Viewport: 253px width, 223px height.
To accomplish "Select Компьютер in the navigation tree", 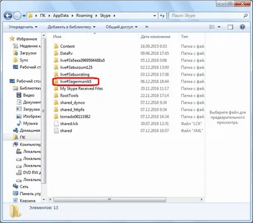I will (x=30, y=144).
